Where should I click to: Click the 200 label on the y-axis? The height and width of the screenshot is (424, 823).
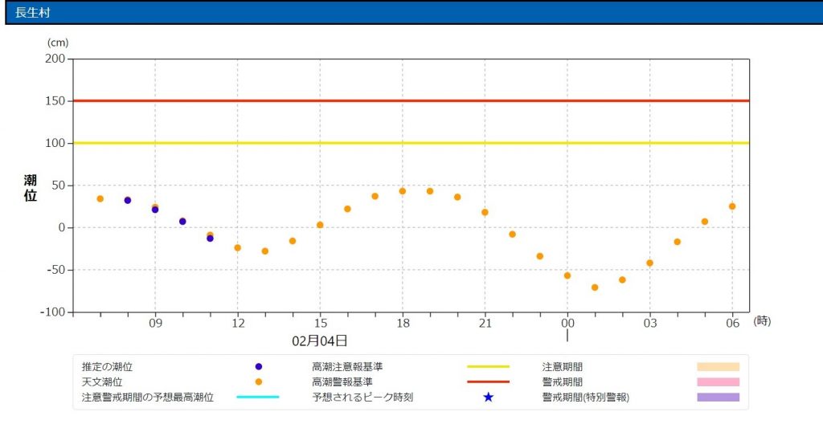coord(55,59)
